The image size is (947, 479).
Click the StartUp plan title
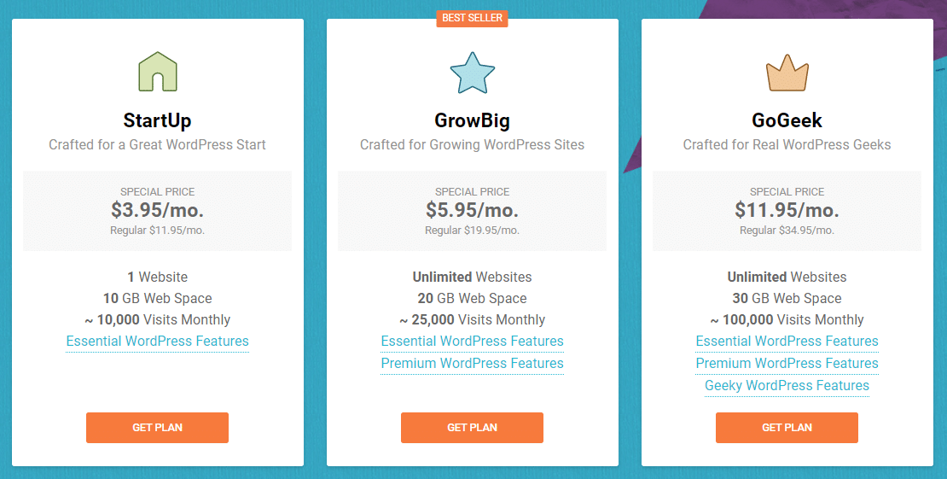tap(158, 120)
